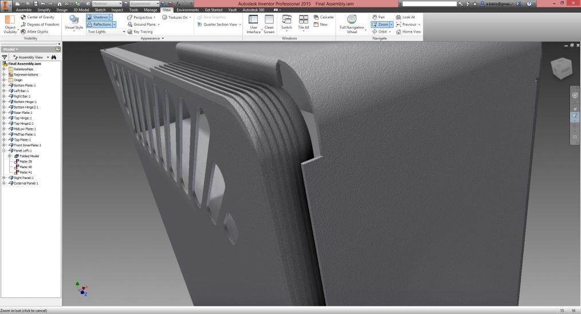Viewport: 581px width, 314px height.
Task: Toggle iMate Glyphs visibility
Action: tap(34, 32)
